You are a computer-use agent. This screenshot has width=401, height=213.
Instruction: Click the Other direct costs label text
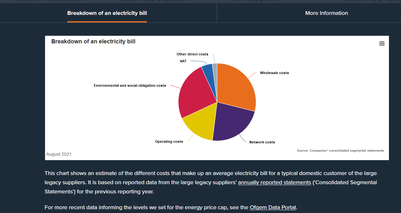192,54
